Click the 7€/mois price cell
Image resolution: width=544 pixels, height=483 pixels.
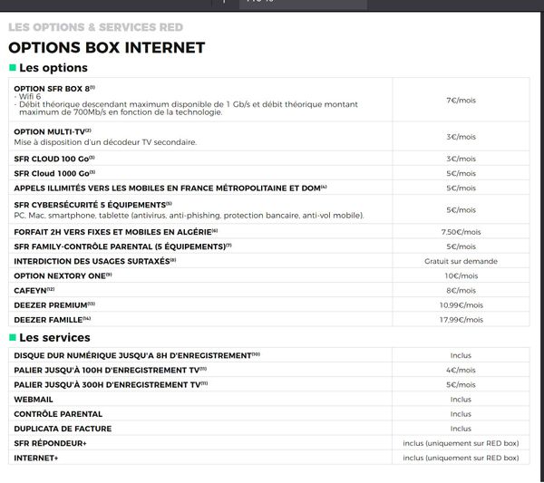pyautogui.click(x=461, y=100)
